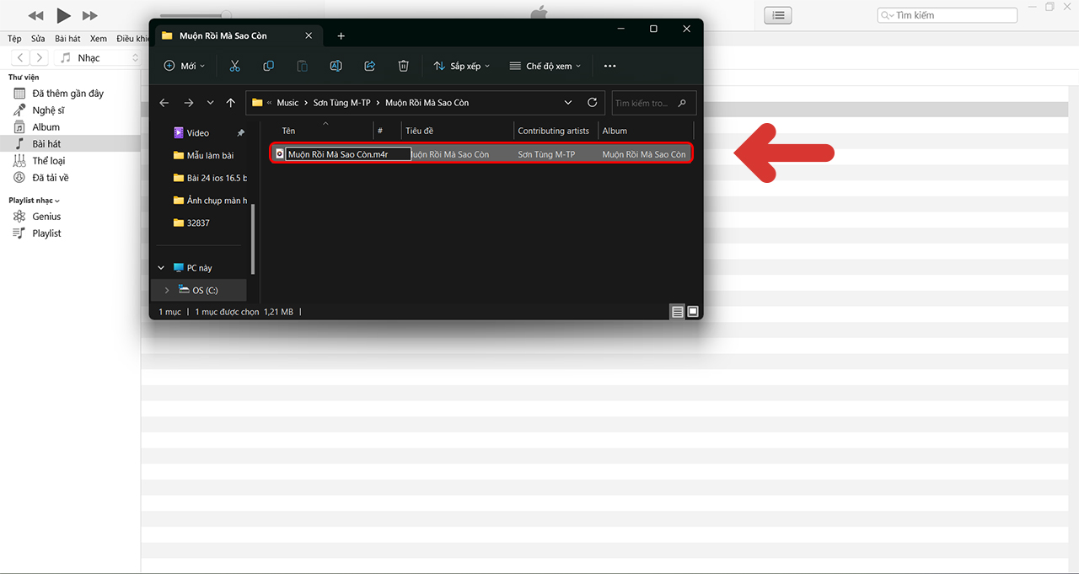
Task: Expand the address bar history dropdown
Action: [x=569, y=103]
